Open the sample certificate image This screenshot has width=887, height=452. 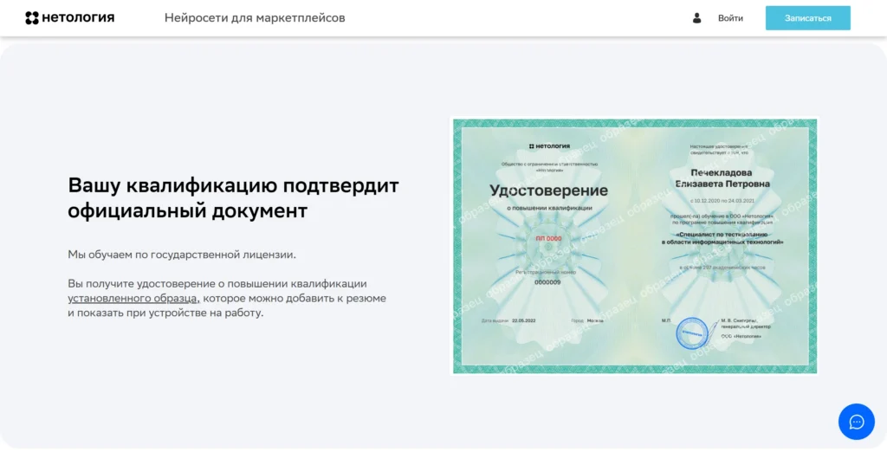tap(635, 246)
